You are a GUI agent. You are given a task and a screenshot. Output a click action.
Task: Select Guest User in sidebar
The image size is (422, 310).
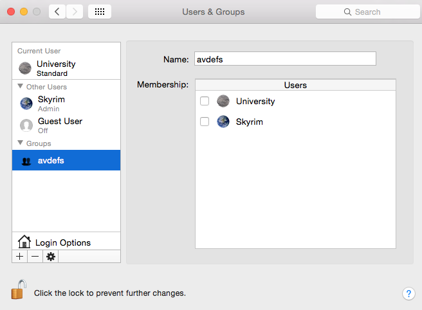59,125
